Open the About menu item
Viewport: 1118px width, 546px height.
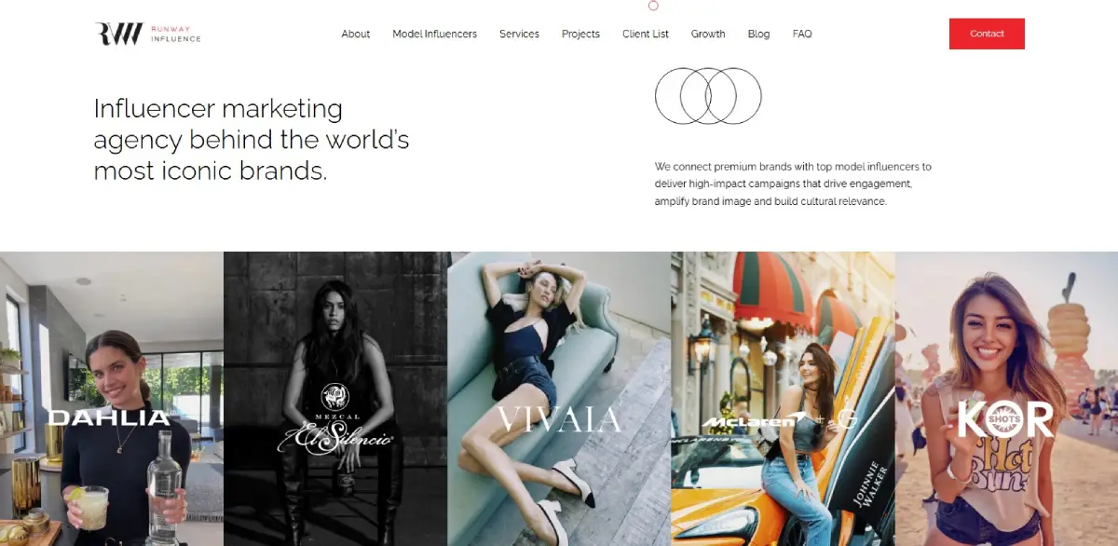point(355,34)
